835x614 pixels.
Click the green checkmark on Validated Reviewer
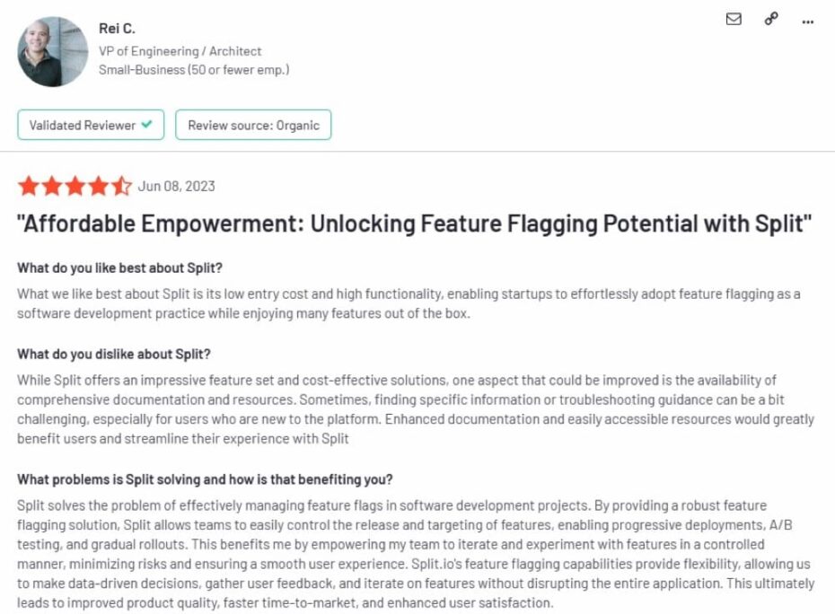(145, 126)
